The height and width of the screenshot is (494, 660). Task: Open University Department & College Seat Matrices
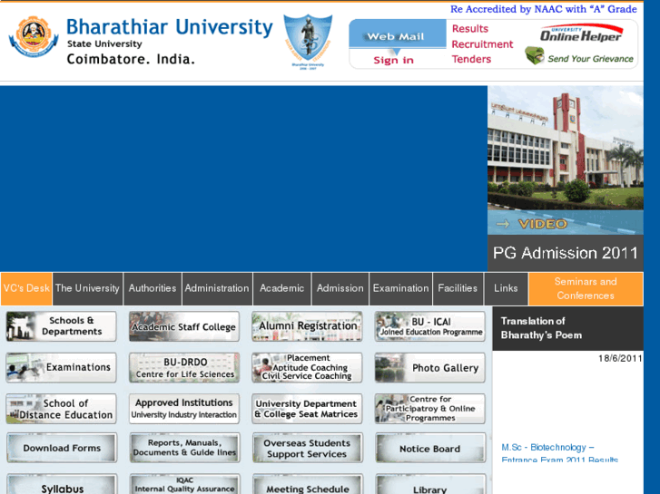click(x=307, y=409)
